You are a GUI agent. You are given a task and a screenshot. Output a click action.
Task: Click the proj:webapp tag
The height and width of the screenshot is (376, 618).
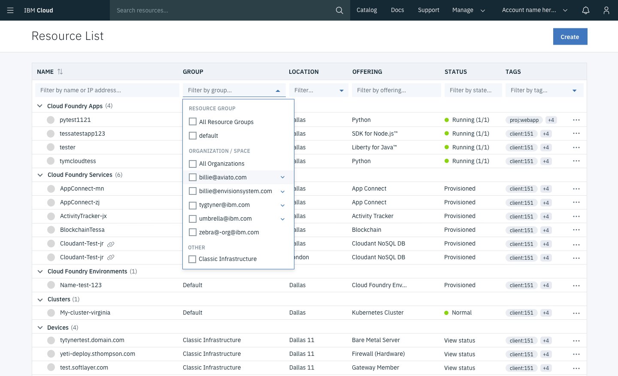click(524, 120)
